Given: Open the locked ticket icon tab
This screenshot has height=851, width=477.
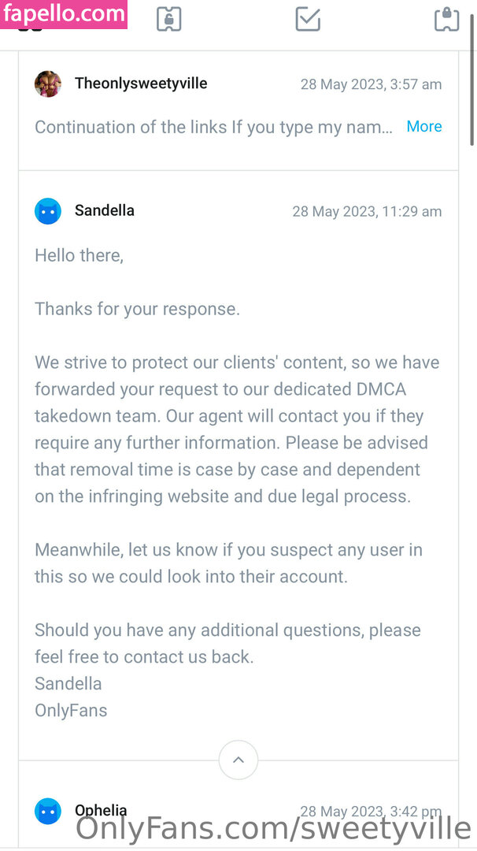Looking at the screenshot, I should click(446, 19).
